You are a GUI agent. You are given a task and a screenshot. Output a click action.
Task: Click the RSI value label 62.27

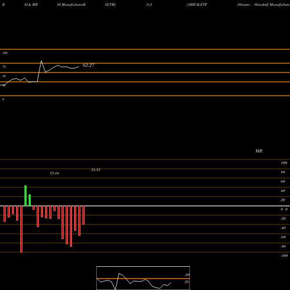tap(89, 65)
